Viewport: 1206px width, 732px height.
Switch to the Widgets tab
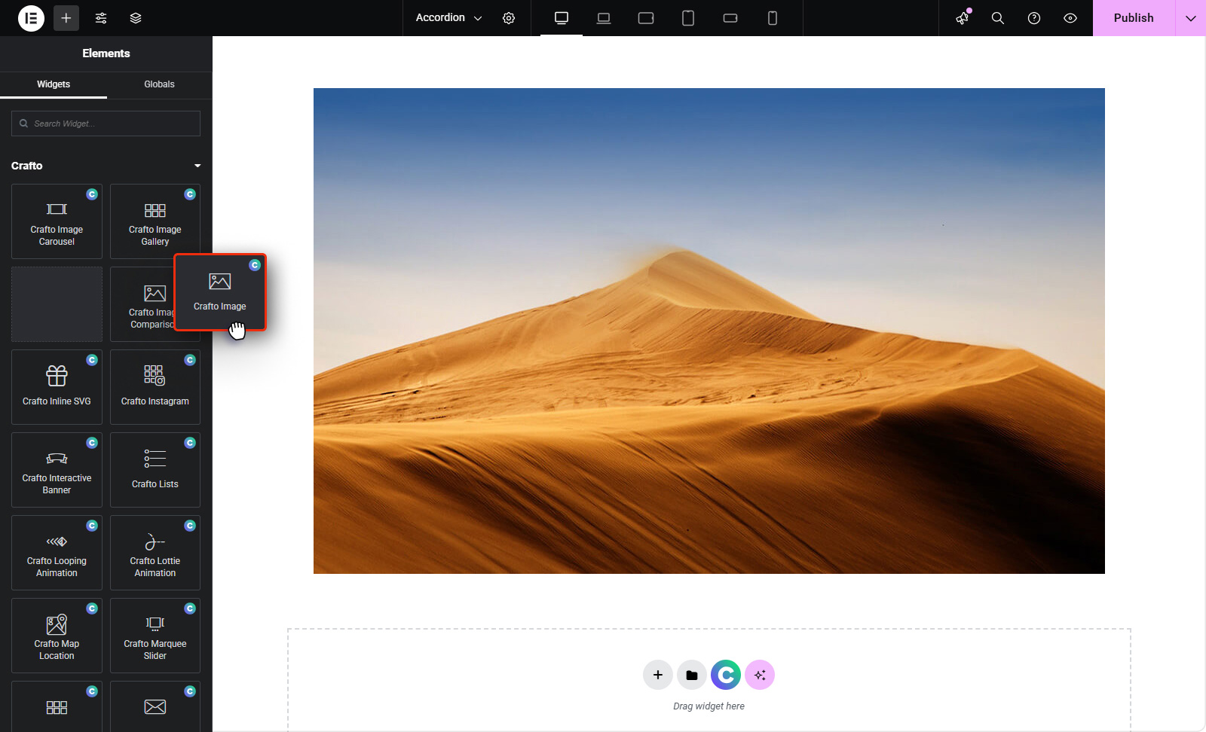(x=54, y=84)
